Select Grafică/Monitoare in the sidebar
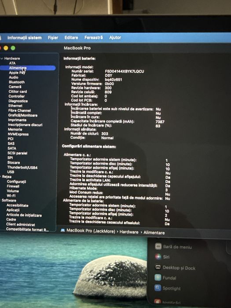 (23, 115)
